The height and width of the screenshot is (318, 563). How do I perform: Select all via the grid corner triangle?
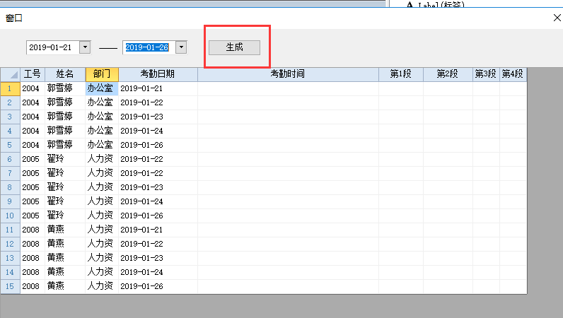tap(11, 74)
